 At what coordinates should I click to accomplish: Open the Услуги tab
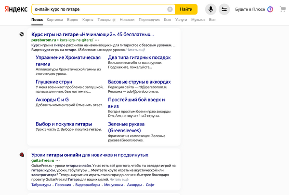(x=181, y=20)
